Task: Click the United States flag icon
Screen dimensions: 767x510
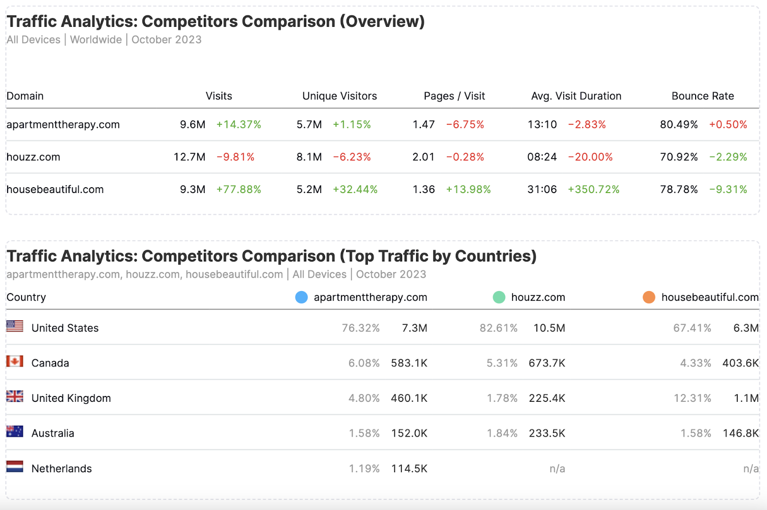Action: [15, 326]
